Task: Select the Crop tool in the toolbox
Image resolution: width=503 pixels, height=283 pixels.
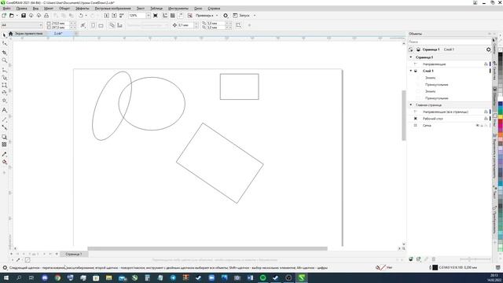Action: [x=4, y=52]
